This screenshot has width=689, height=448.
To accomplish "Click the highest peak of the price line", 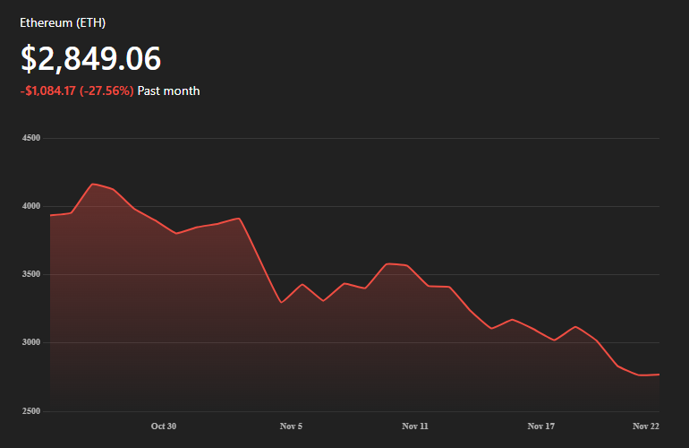I will coord(92,184).
